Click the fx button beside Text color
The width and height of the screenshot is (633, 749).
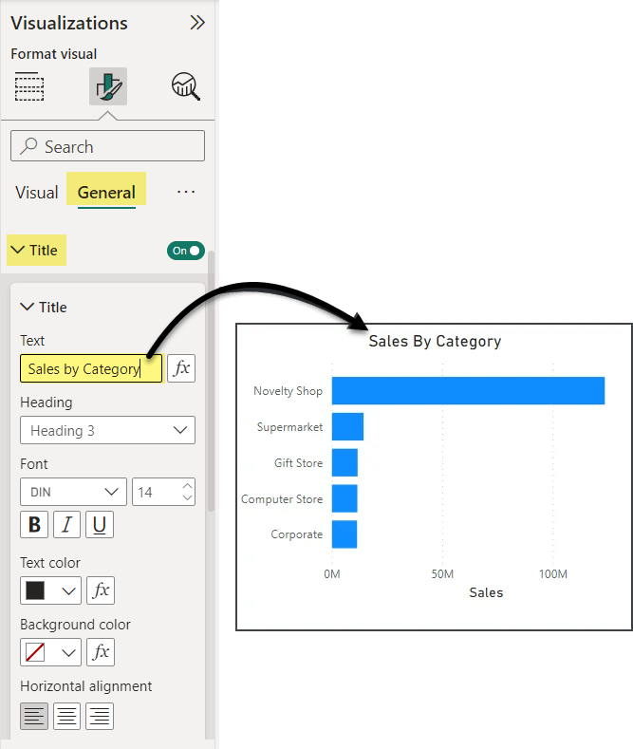pyautogui.click(x=101, y=590)
